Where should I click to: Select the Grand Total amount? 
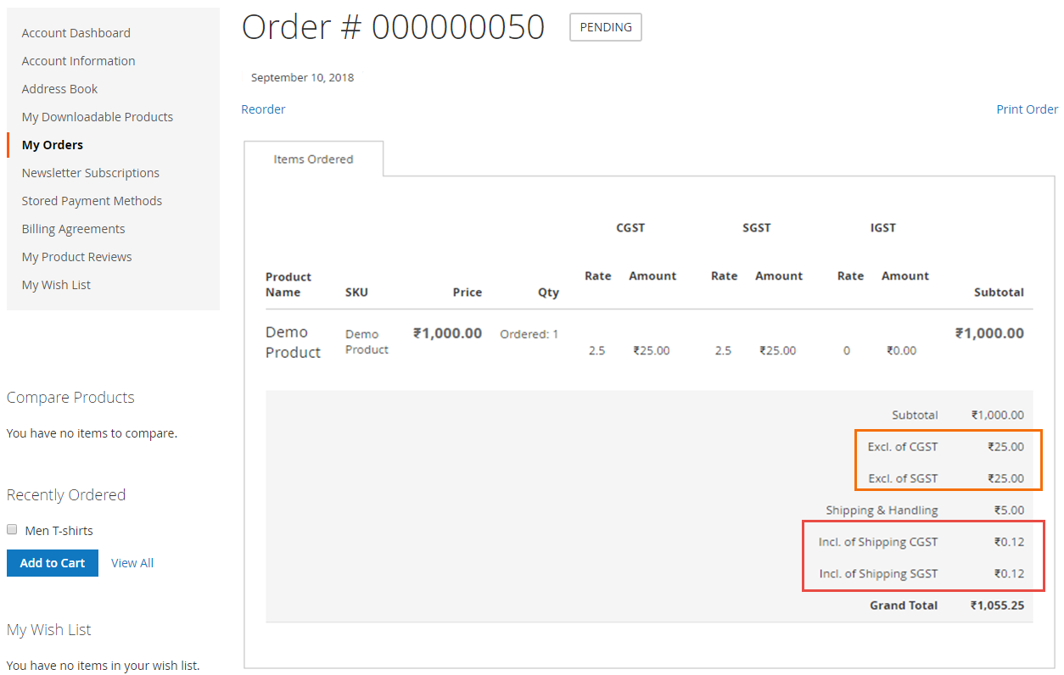[x=996, y=605]
